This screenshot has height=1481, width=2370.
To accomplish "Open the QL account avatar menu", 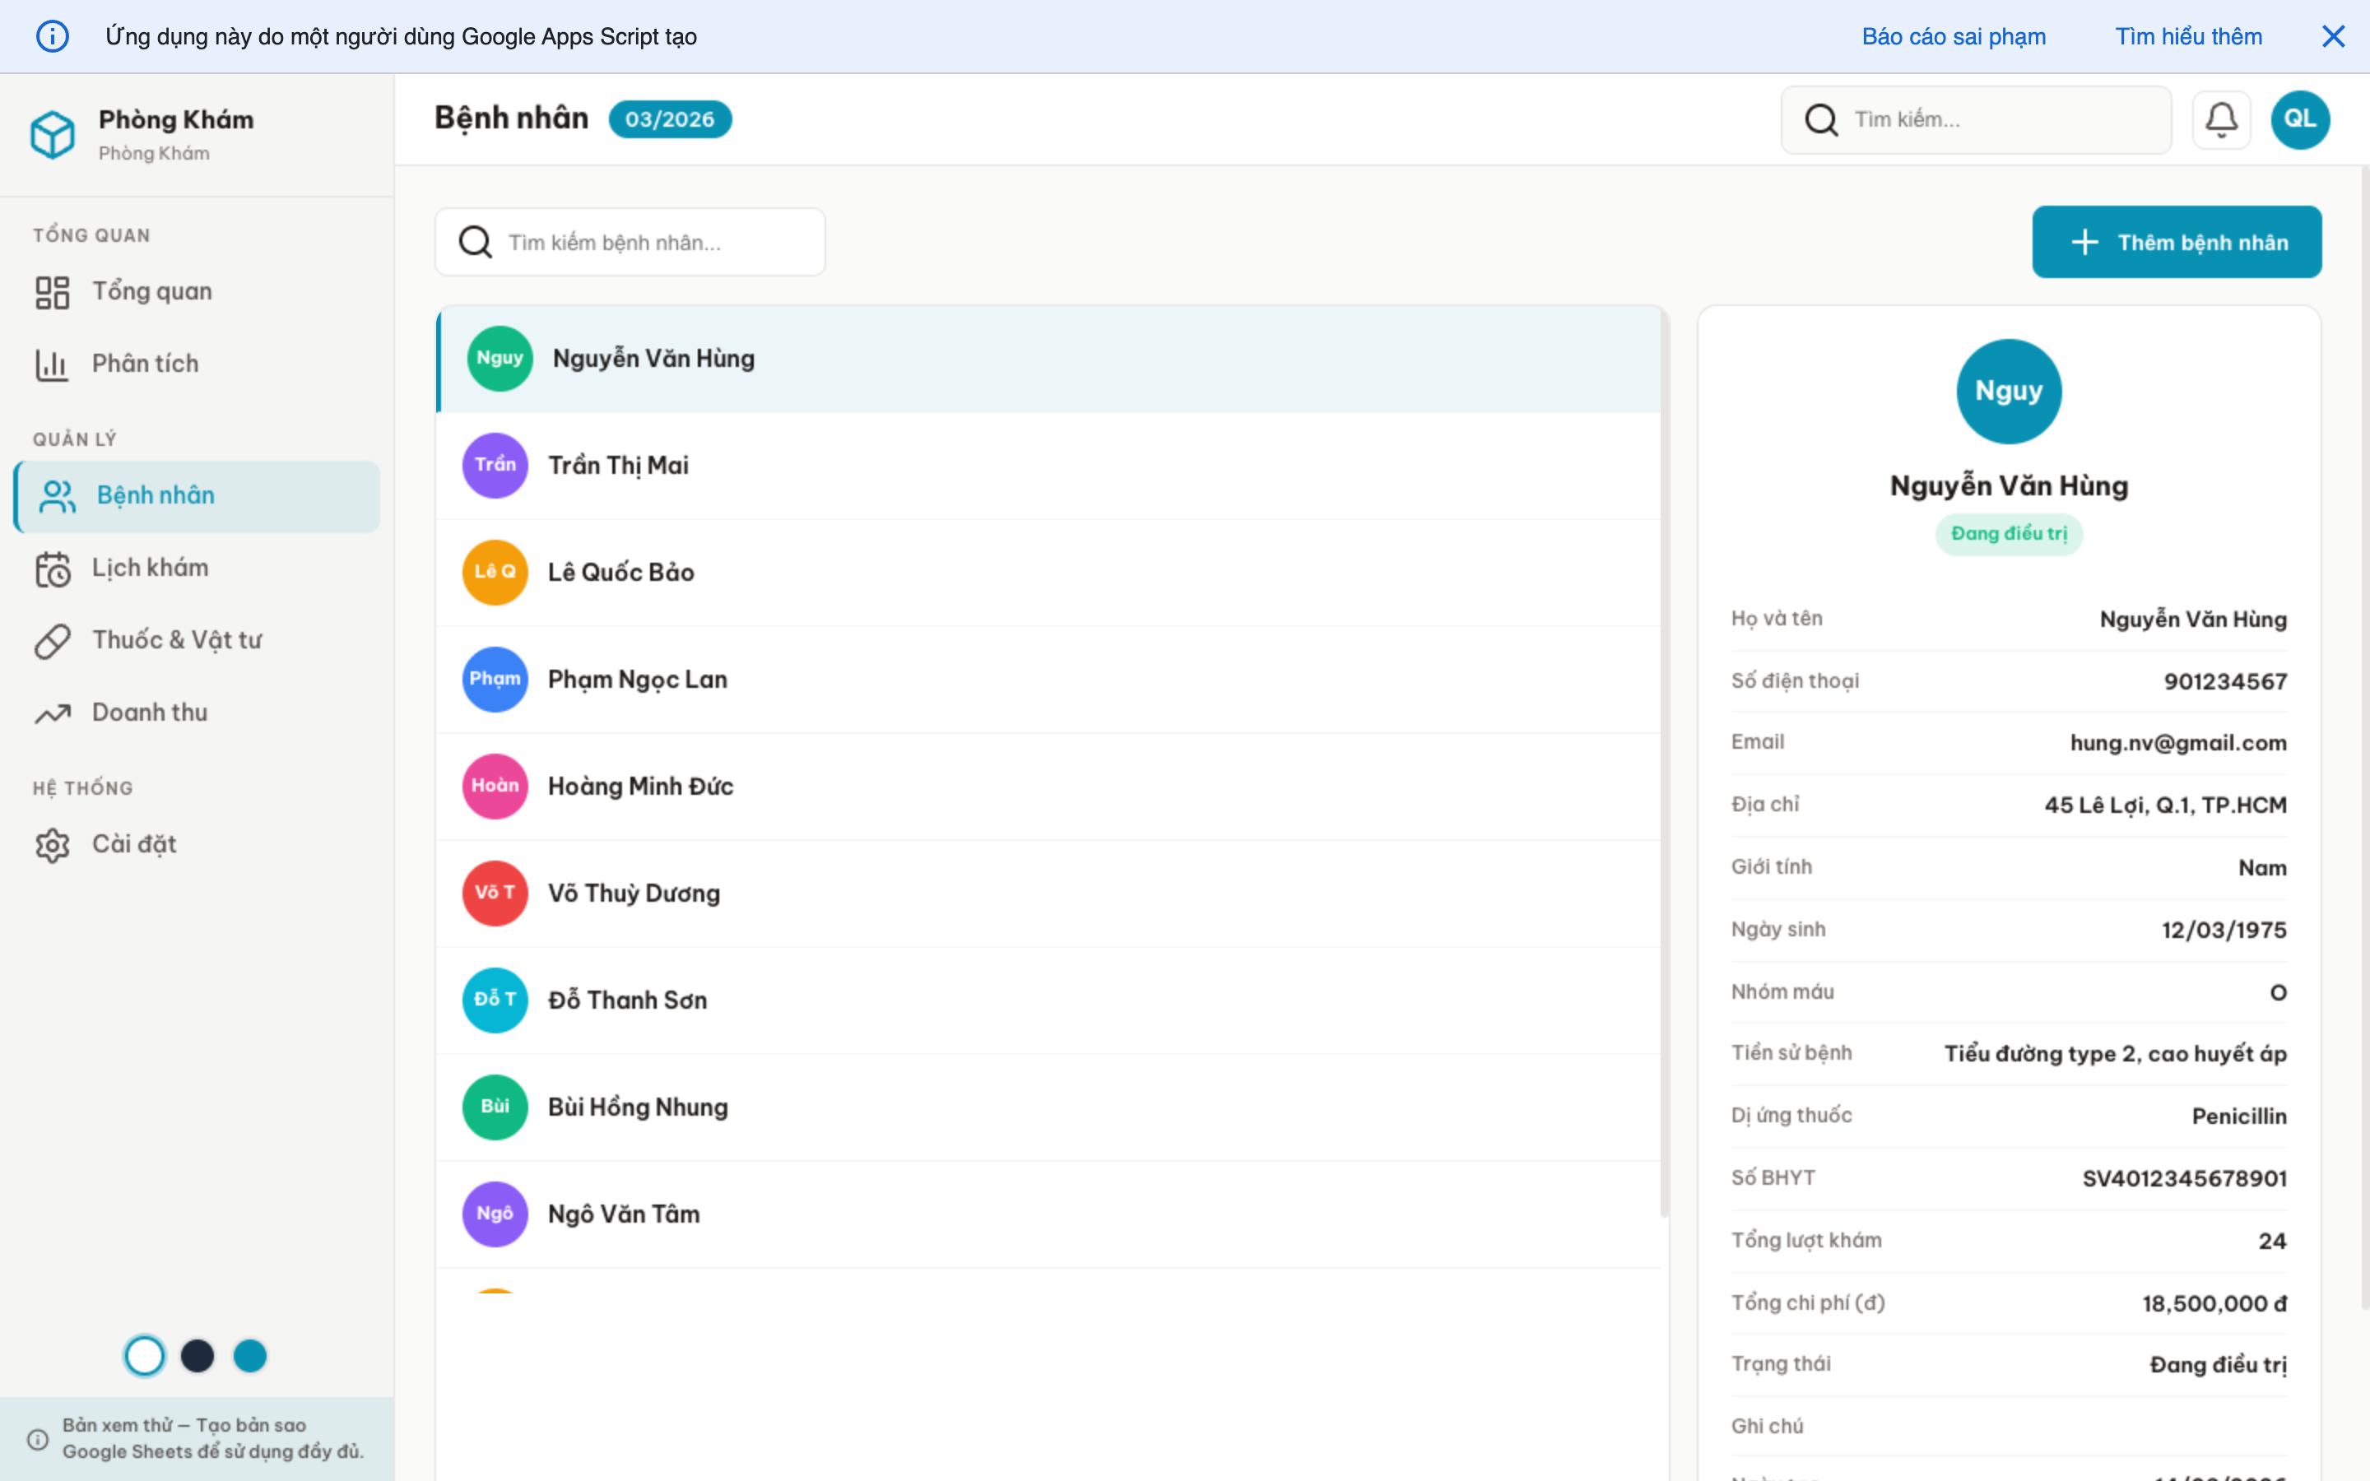I will coord(2301,118).
